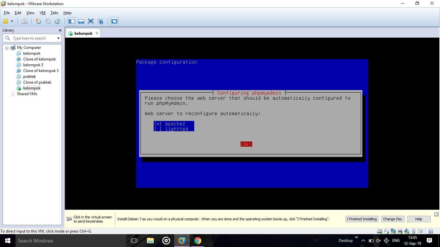The height and width of the screenshot is (247, 440).
Task: Take a snapshot of this virtual machine
Action: (38, 21)
